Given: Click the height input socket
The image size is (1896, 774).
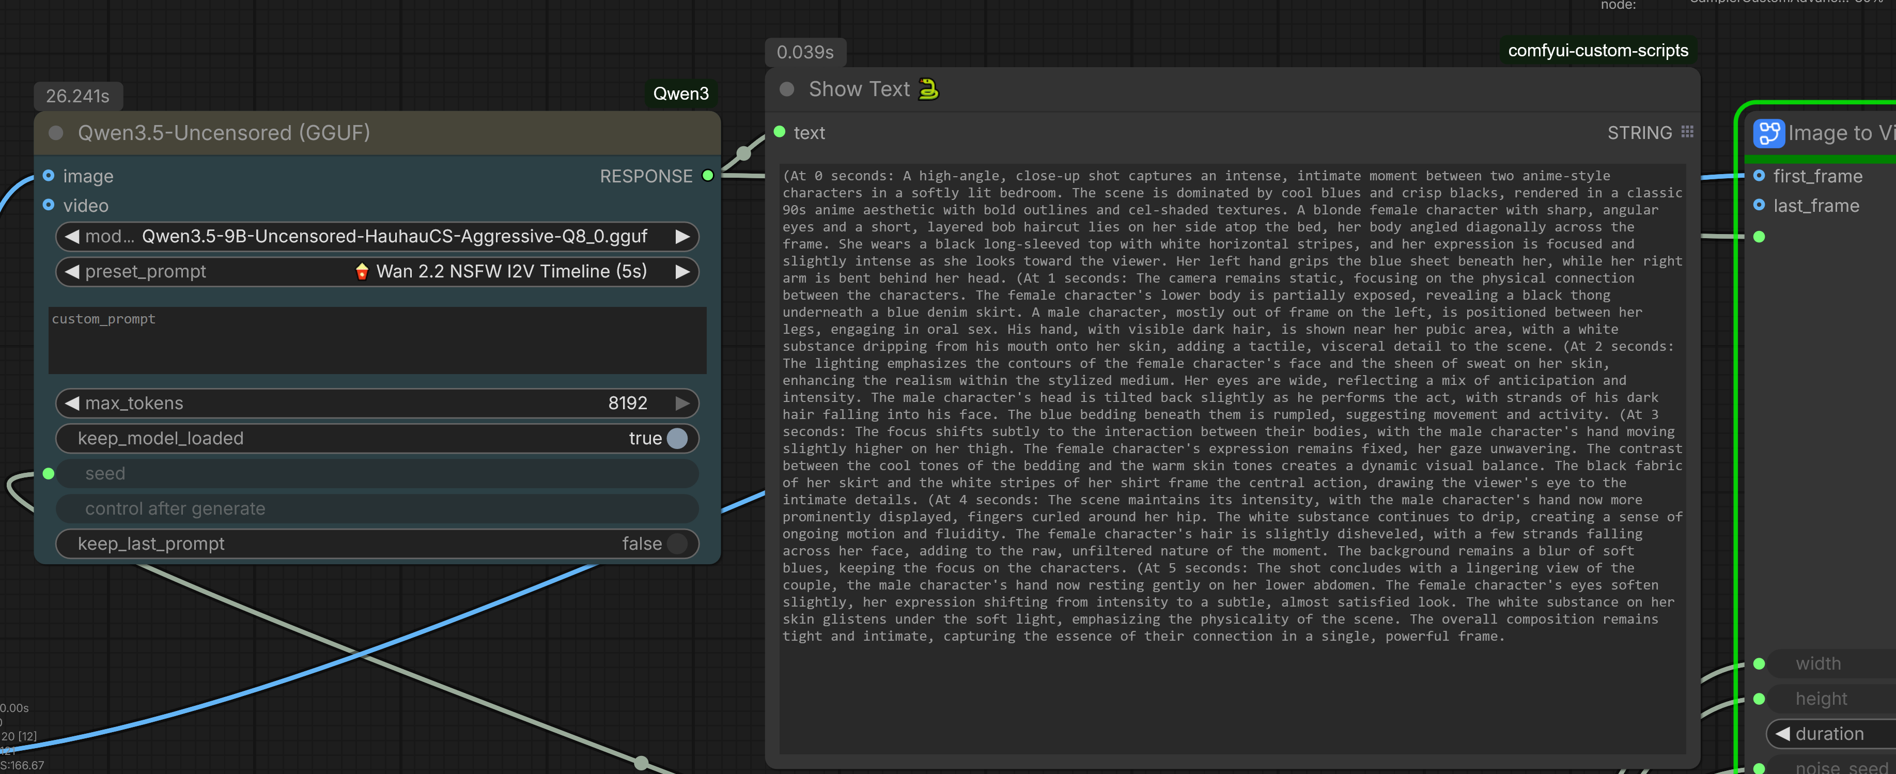Looking at the screenshot, I should (1759, 699).
